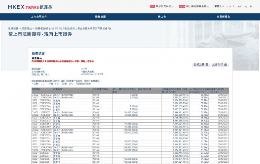Open form CS20211209E00668
Viewport: 260px width, 164px height.
point(41,98)
